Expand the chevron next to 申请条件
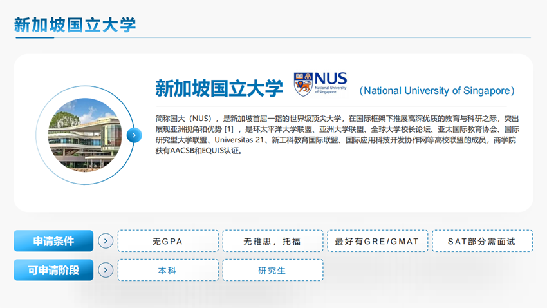Screen dimensions: 547x308 click(x=106, y=242)
